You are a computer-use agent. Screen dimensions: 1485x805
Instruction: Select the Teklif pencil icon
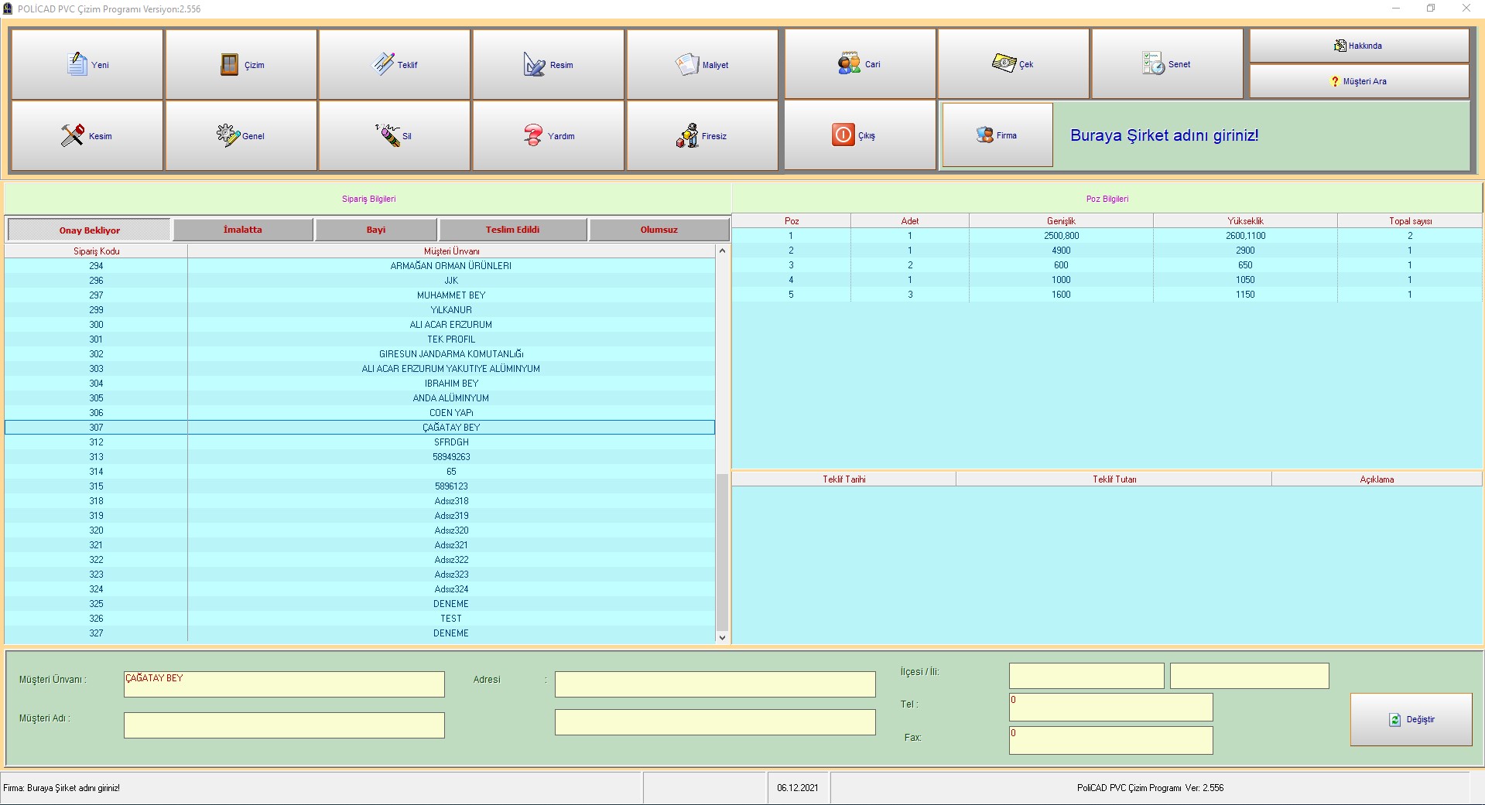pyautogui.click(x=384, y=64)
